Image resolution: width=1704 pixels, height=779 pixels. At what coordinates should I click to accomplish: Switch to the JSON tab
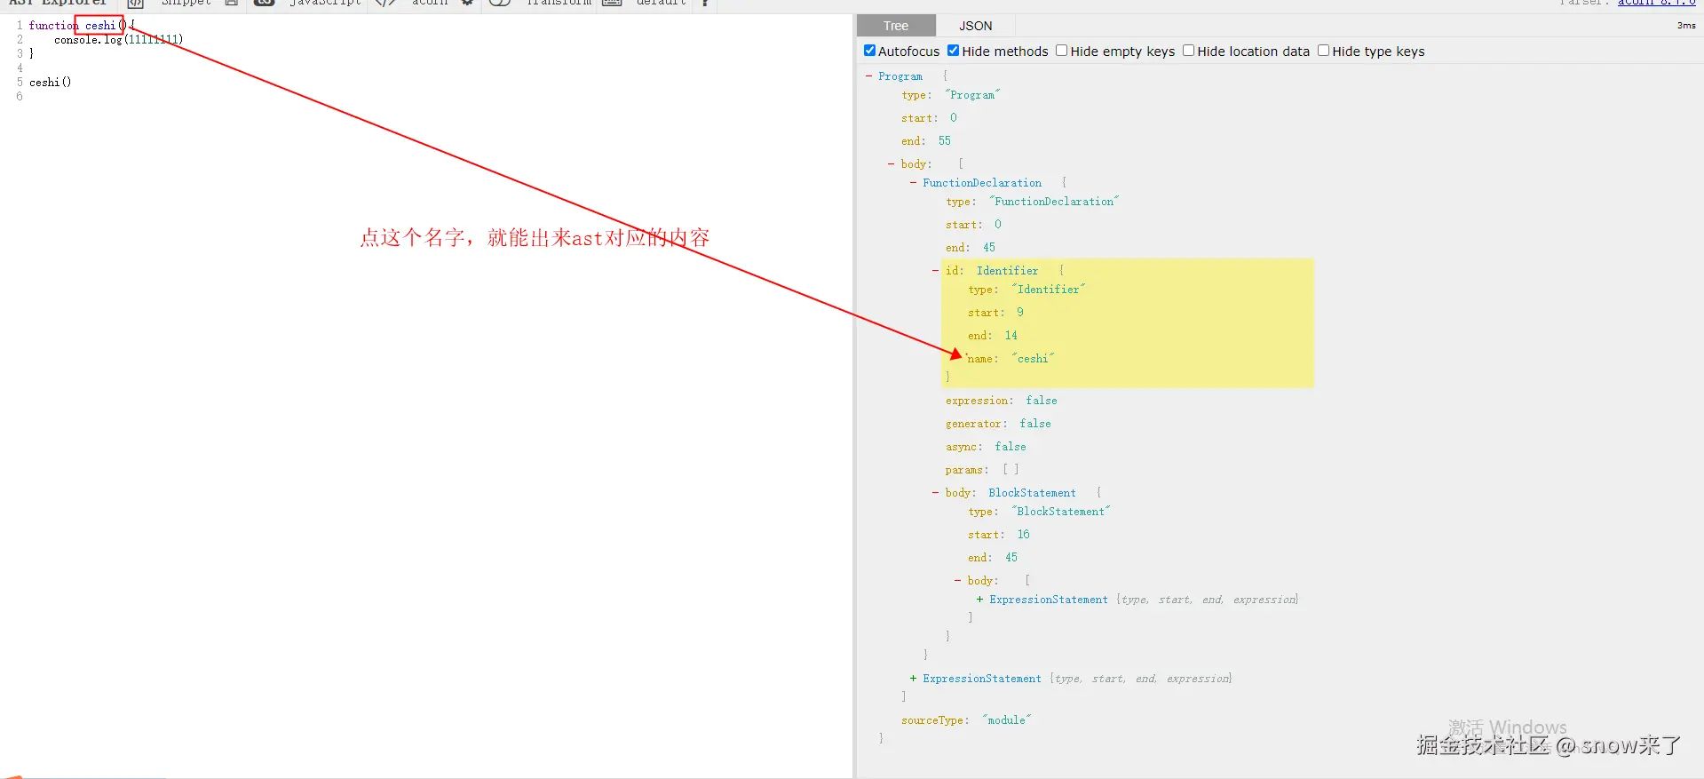975,26
